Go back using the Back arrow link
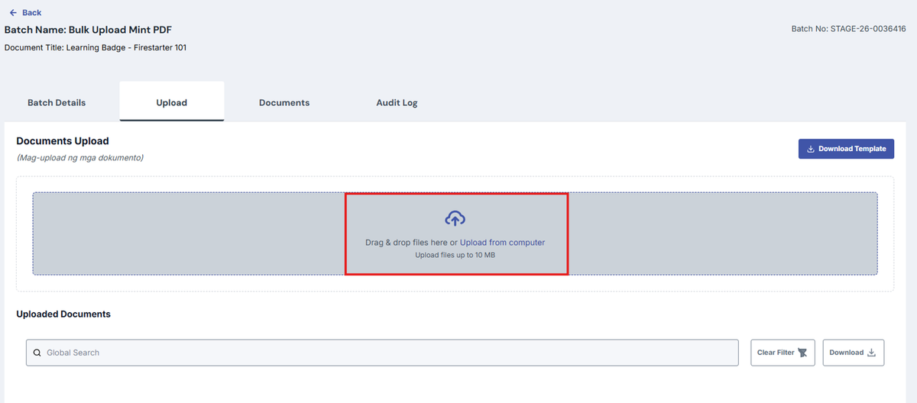The image size is (917, 403). coord(25,13)
